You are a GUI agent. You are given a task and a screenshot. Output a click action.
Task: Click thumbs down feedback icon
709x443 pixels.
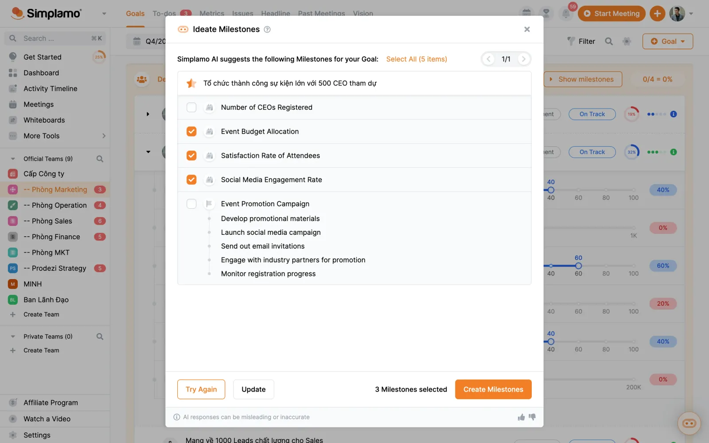click(x=532, y=417)
